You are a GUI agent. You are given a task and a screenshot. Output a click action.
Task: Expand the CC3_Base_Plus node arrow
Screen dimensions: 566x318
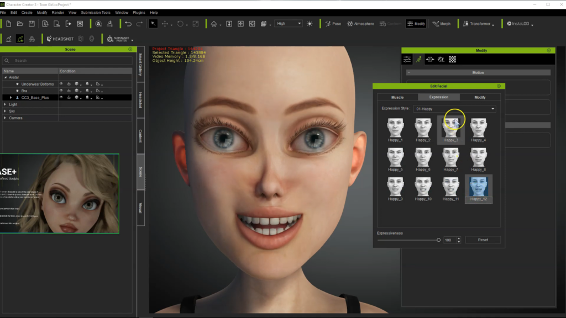tap(11, 97)
